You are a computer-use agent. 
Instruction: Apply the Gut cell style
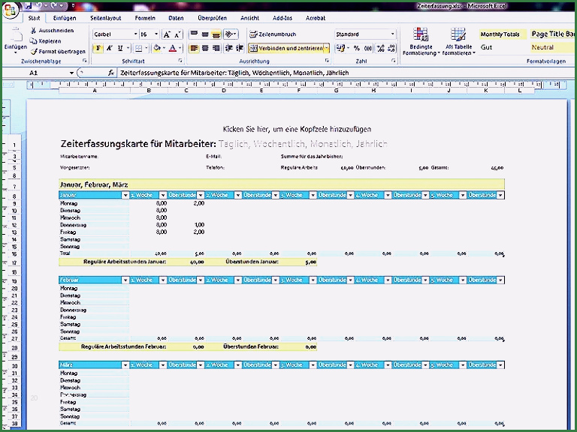pos(487,47)
